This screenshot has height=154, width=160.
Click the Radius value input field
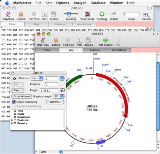(51, 79)
